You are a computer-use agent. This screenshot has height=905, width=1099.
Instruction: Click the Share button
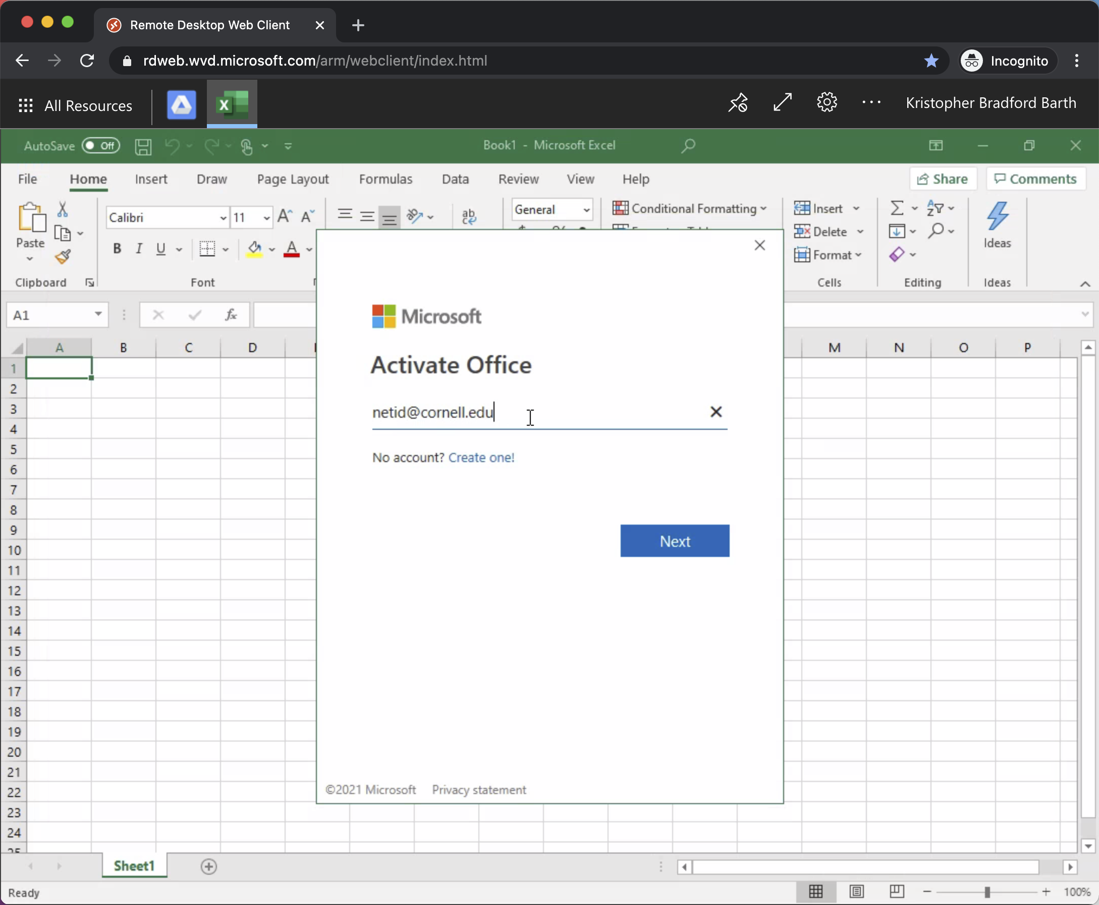(x=943, y=179)
